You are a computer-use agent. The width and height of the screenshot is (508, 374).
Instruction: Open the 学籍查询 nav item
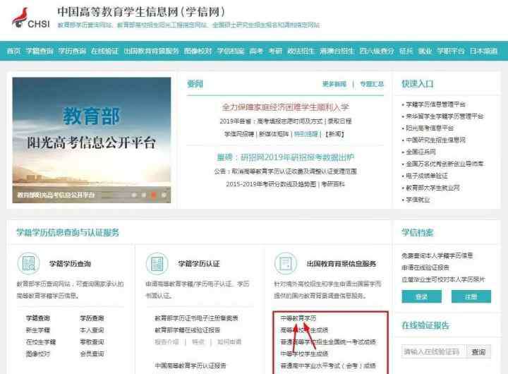click(40, 52)
